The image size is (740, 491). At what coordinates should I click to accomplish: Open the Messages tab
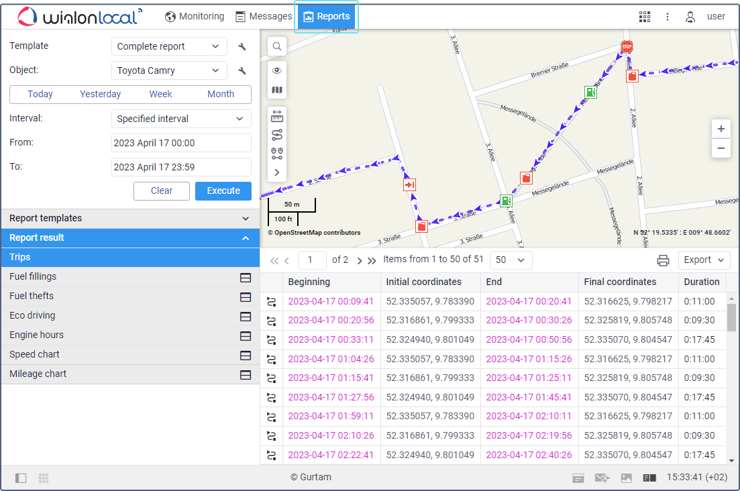click(264, 17)
